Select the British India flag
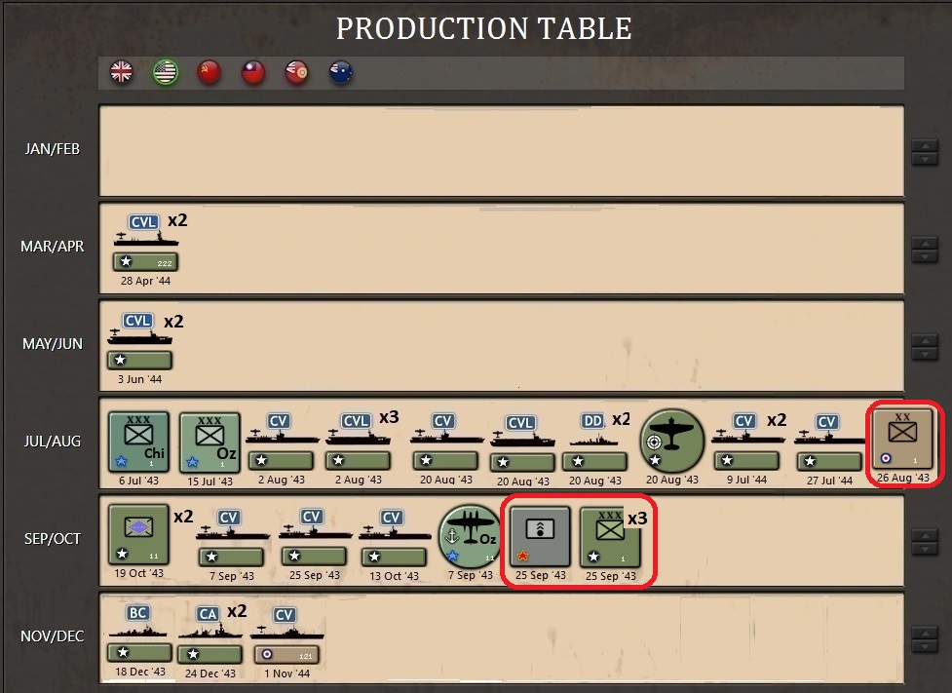 click(x=297, y=72)
